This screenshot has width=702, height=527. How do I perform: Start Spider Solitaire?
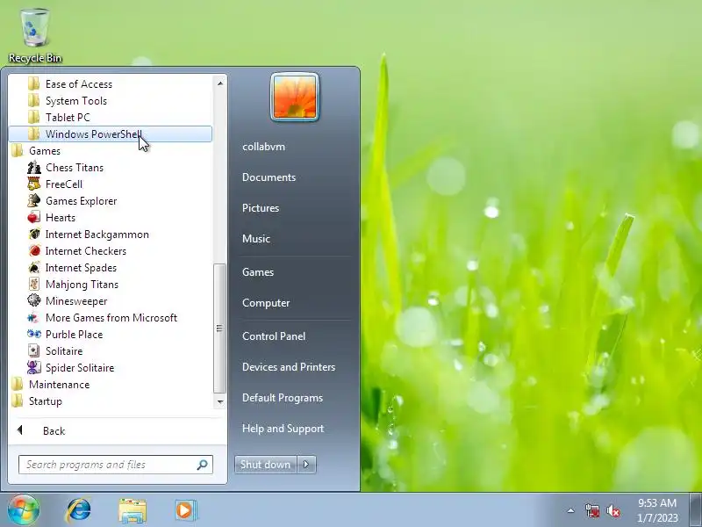tap(80, 368)
